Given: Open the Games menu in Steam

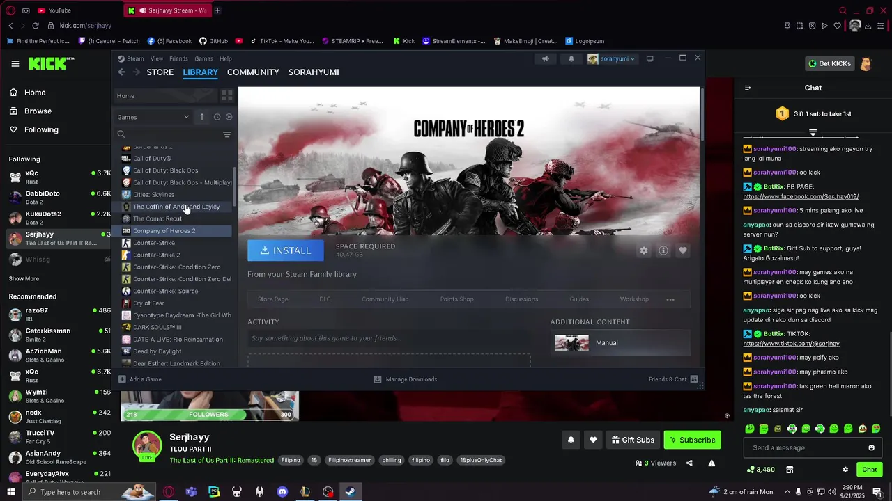Looking at the screenshot, I should tap(203, 58).
